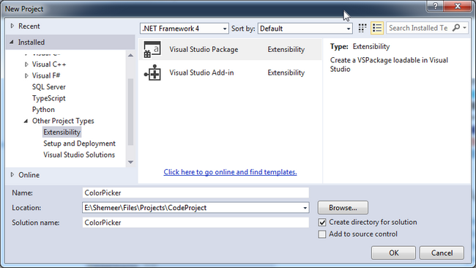Select the Visual Studio Package template icon
This screenshot has width=476, height=268.
(x=152, y=50)
